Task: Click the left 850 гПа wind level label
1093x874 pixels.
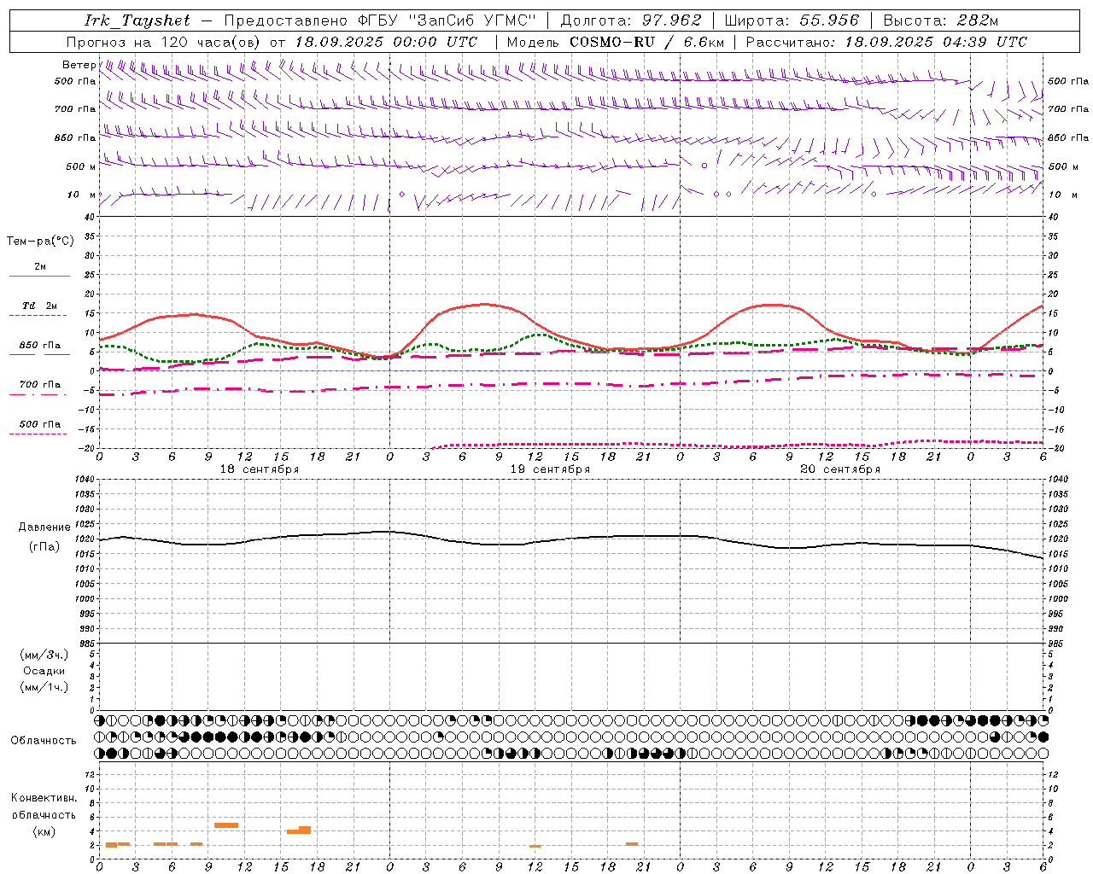Action: 75,137
